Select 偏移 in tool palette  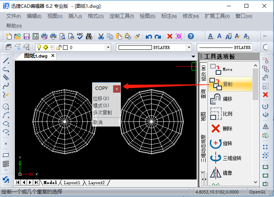point(230,99)
